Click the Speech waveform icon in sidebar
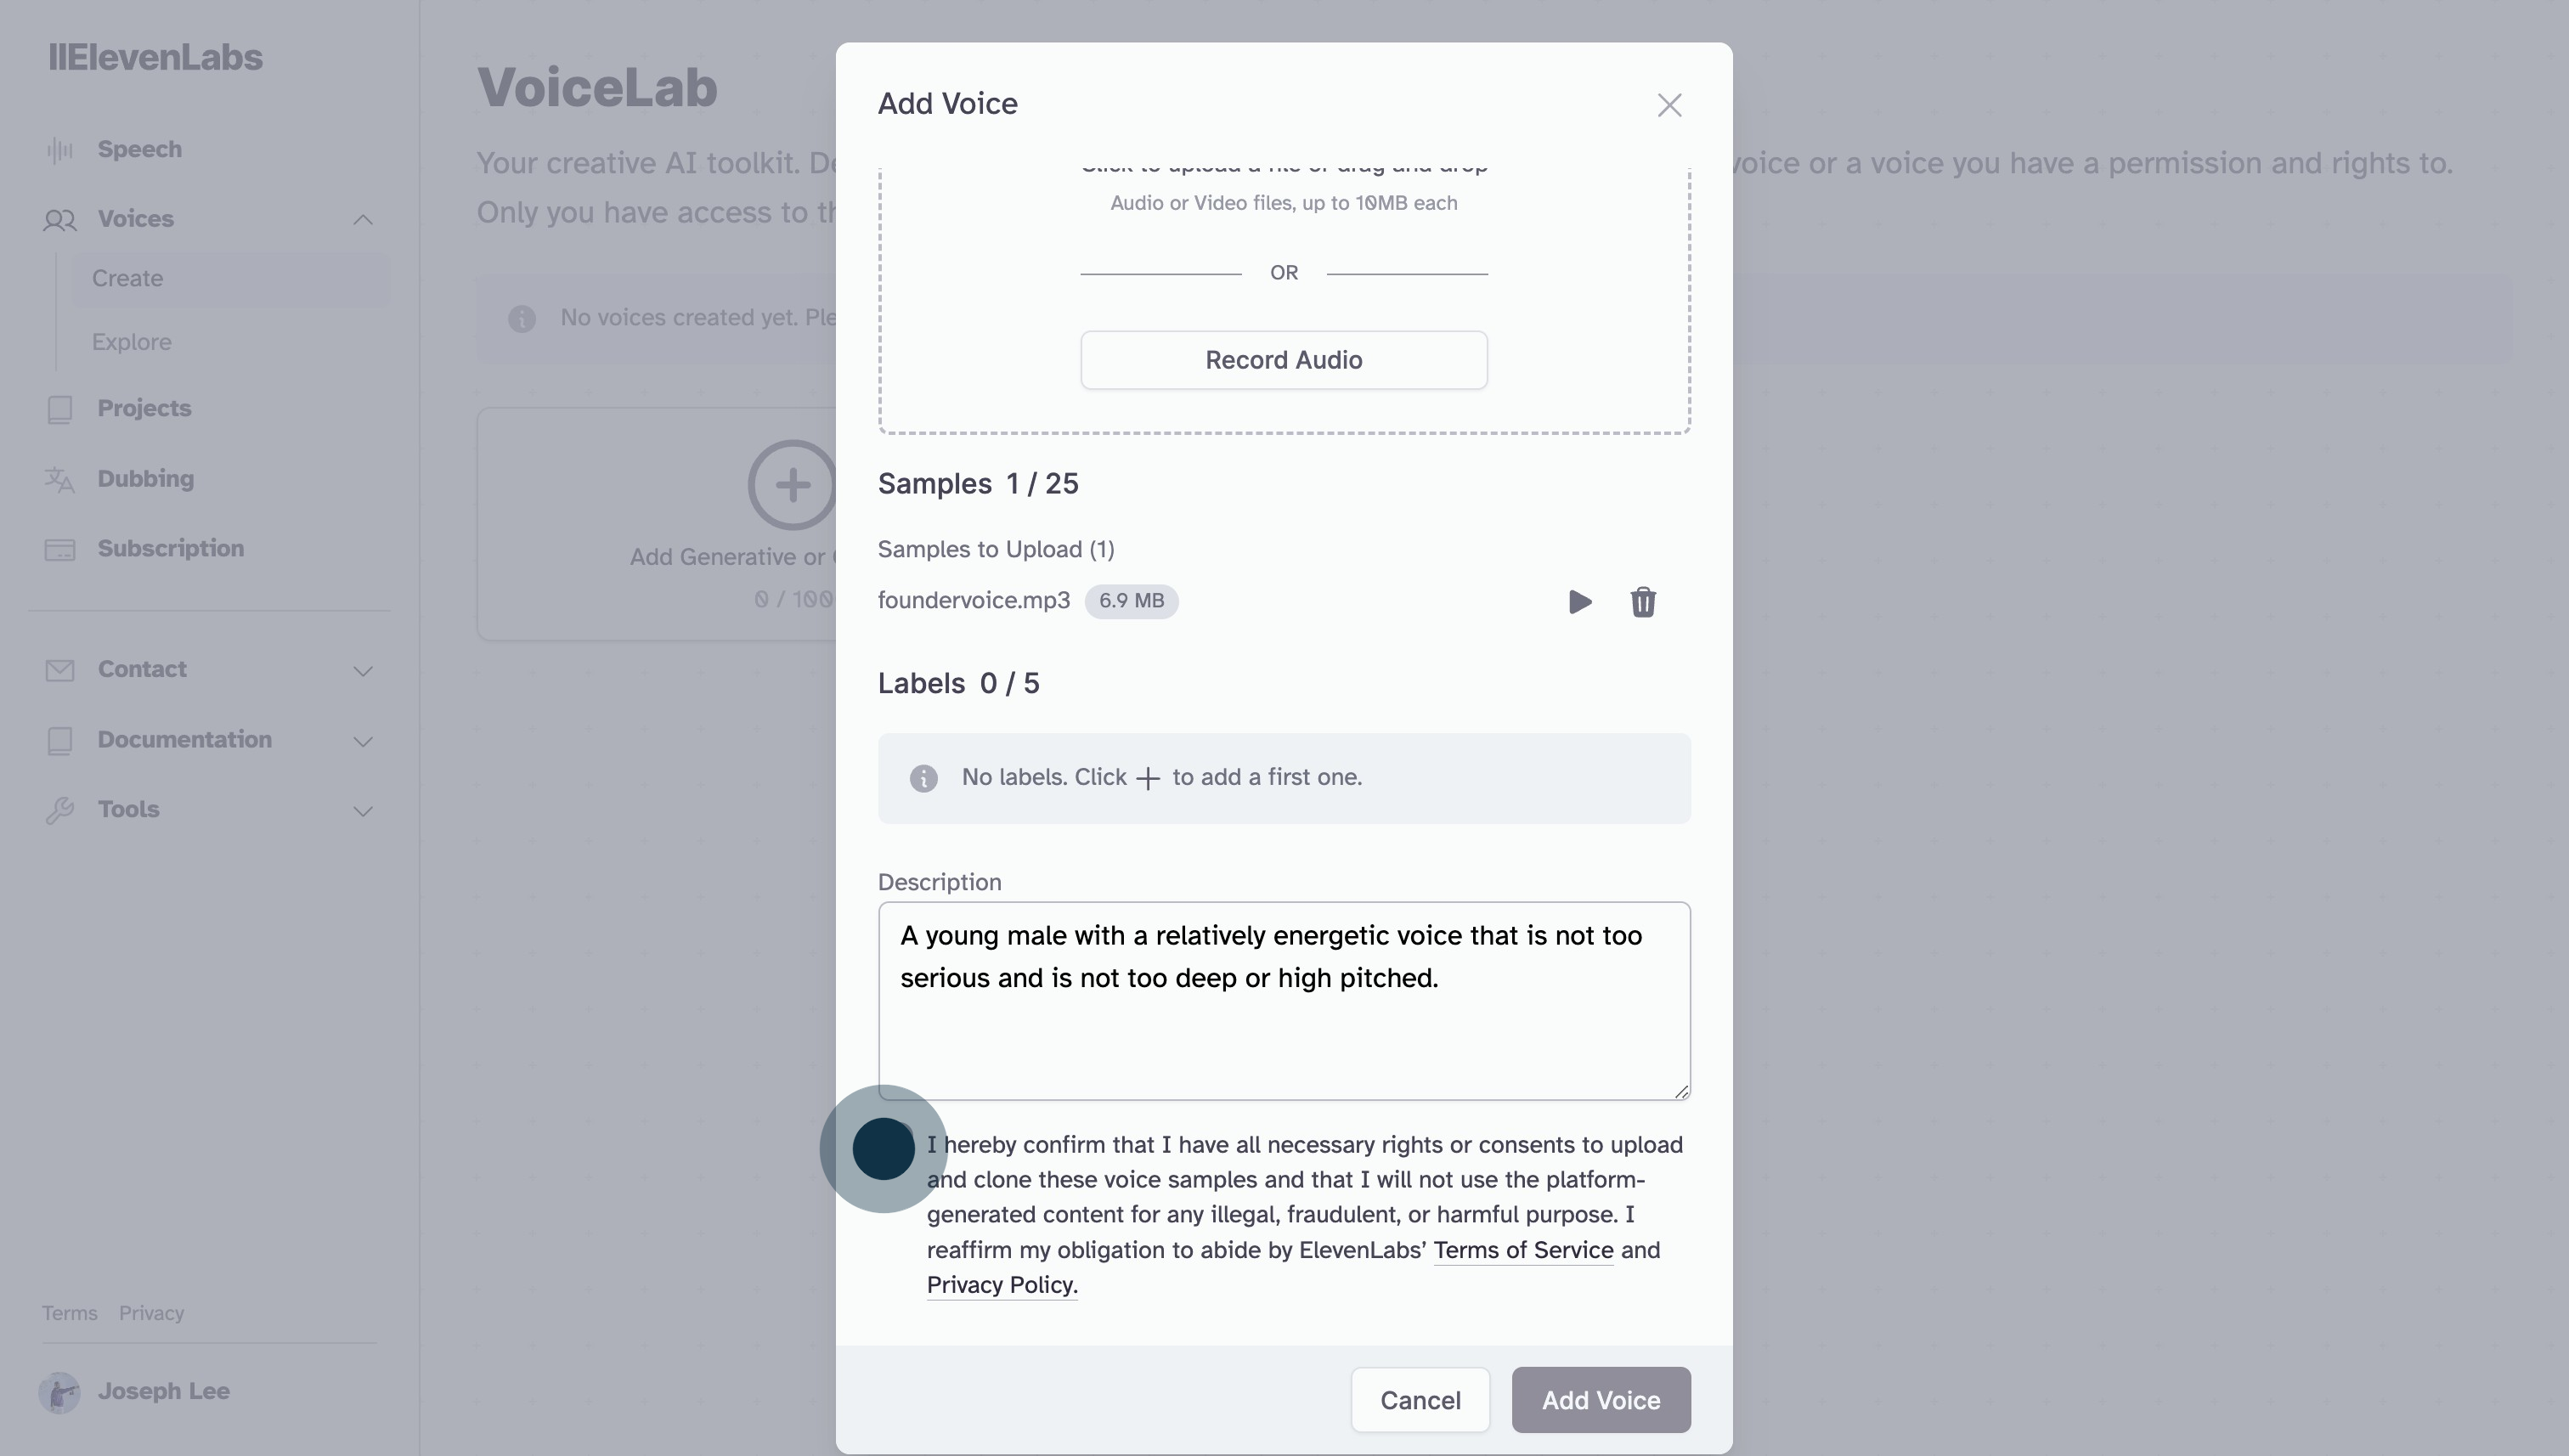2569x1456 pixels. pos(60,150)
